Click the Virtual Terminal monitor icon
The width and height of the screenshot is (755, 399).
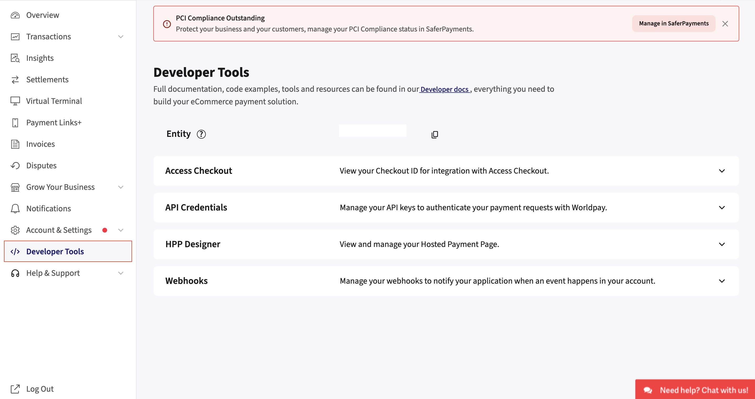coord(15,101)
